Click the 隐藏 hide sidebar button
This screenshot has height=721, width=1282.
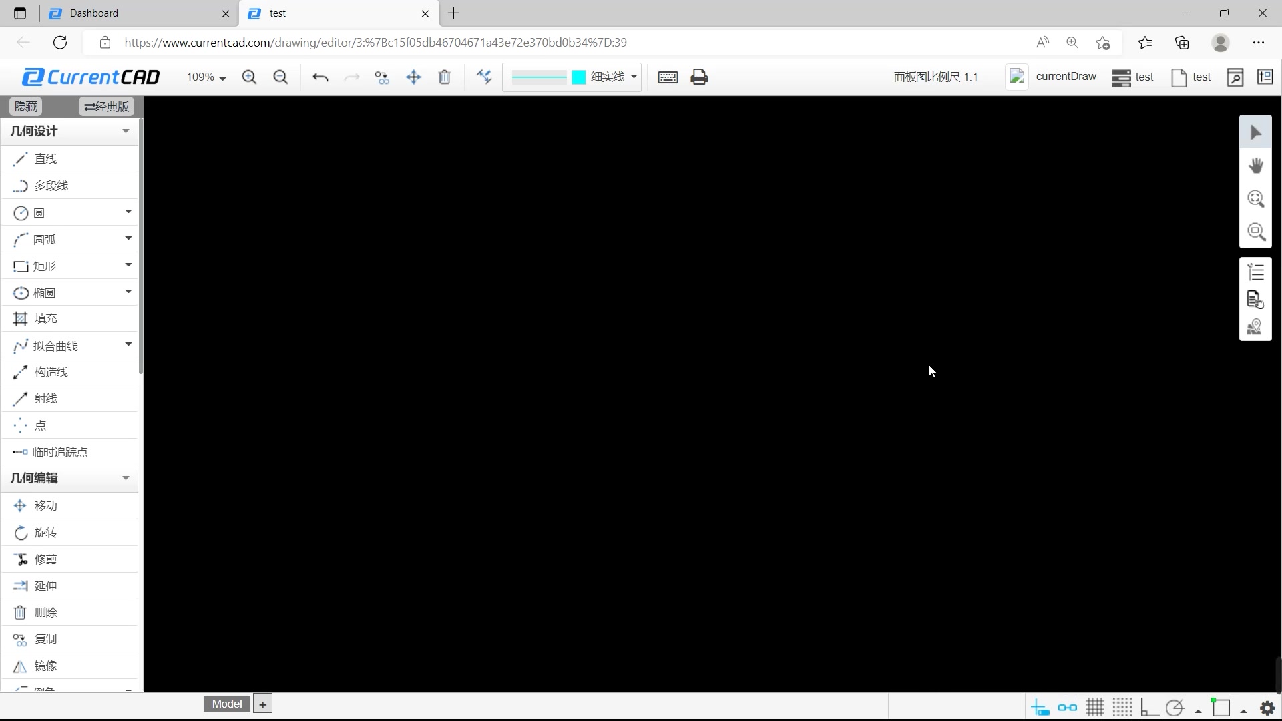(x=26, y=107)
